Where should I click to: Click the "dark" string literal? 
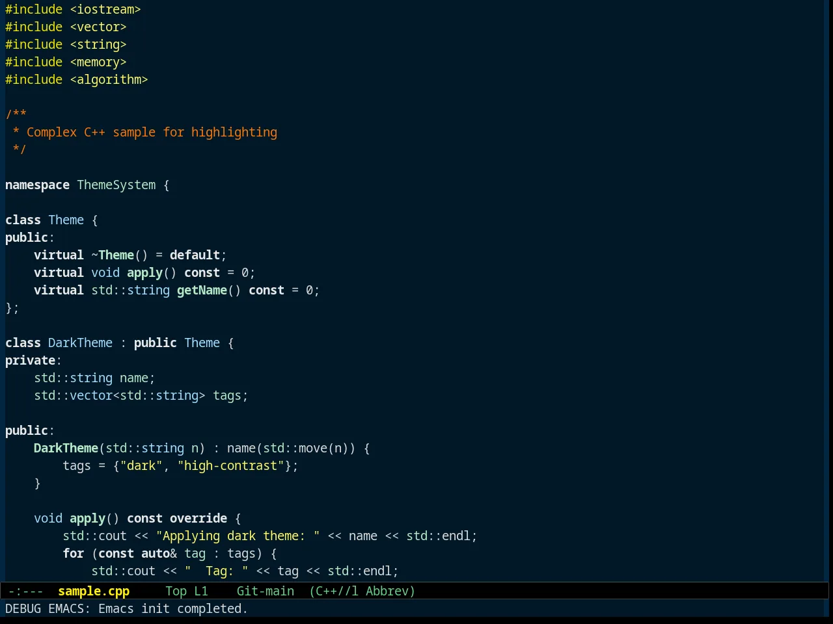141,465
